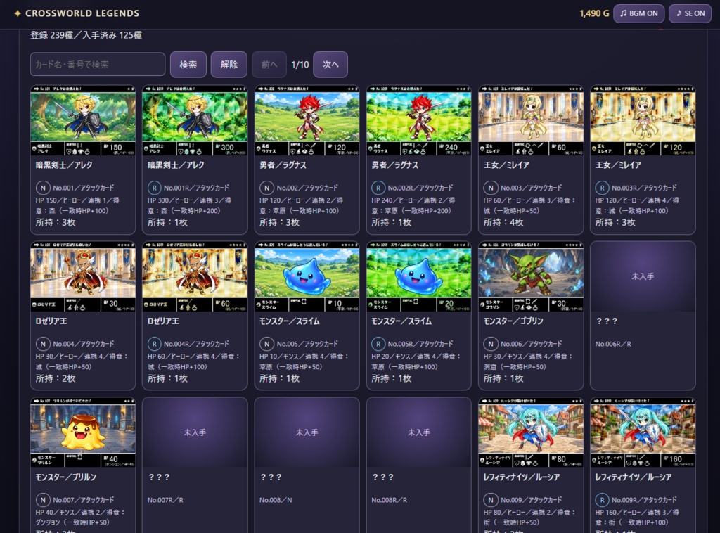
Task: Click the モンスター／ゴブリン card name
Action: pos(513,321)
